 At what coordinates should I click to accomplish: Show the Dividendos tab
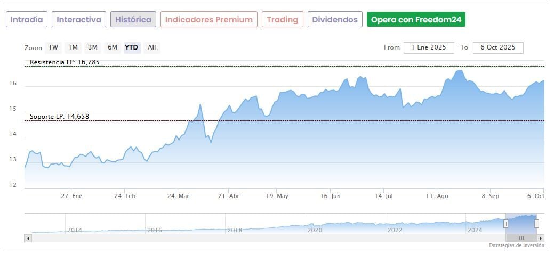pos(335,19)
